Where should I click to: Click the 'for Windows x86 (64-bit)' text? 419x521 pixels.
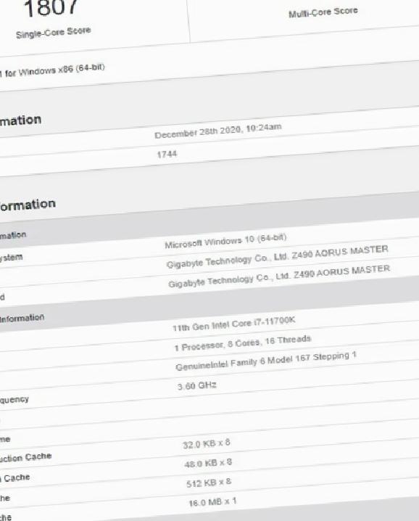coord(54,70)
